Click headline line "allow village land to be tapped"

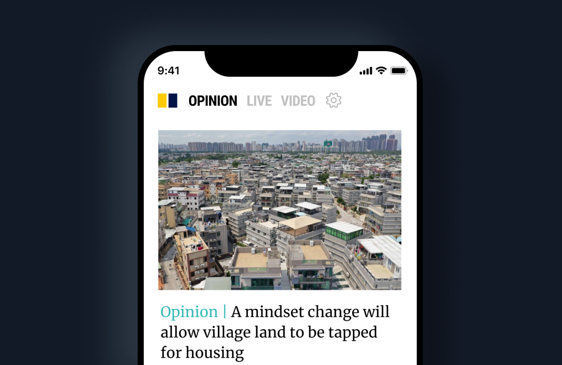point(269,332)
